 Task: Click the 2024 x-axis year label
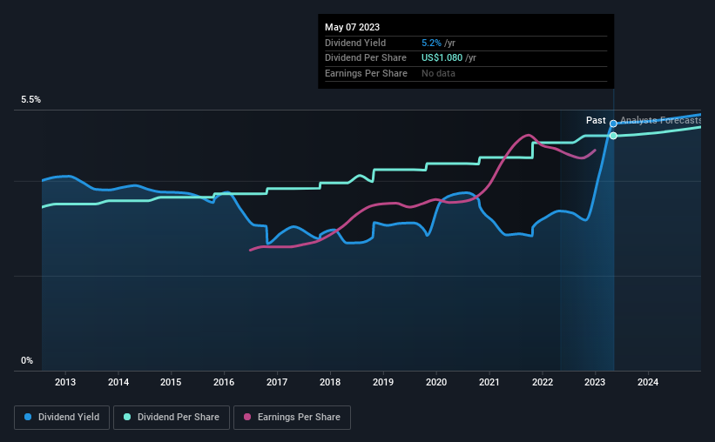[x=648, y=382]
